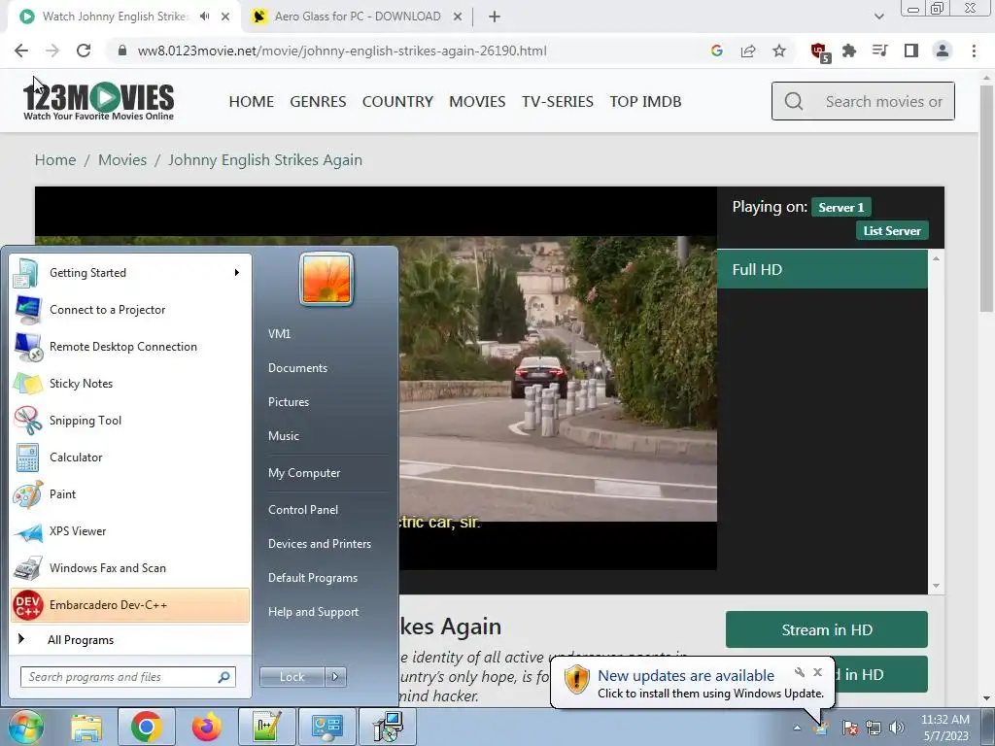Switch to Chrome in taskbar
The image size is (995, 746).
(147, 727)
